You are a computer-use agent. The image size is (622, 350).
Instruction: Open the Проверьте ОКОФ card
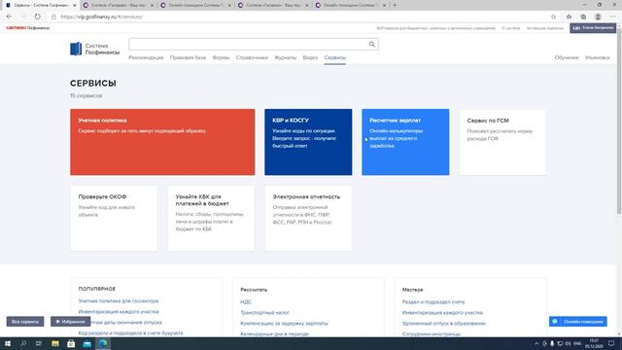[x=114, y=218]
